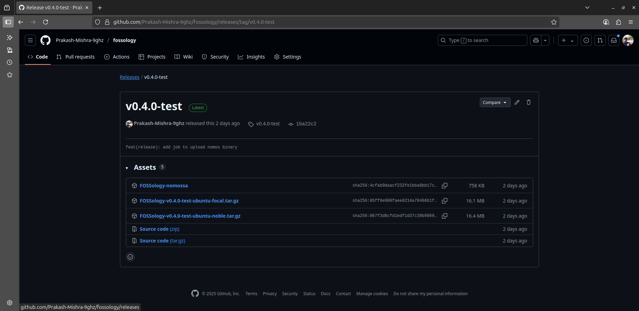Switch to the Pull requests tab
Image resolution: width=639 pixels, height=311 pixels.
pyautogui.click(x=75, y=57)
